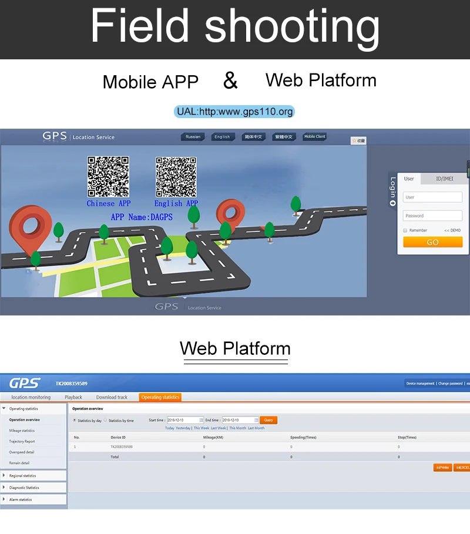Viewport: 470px width, 534px height.
Task: Click the blue GPS logo in web platform
Action: (x=25, y=383)
